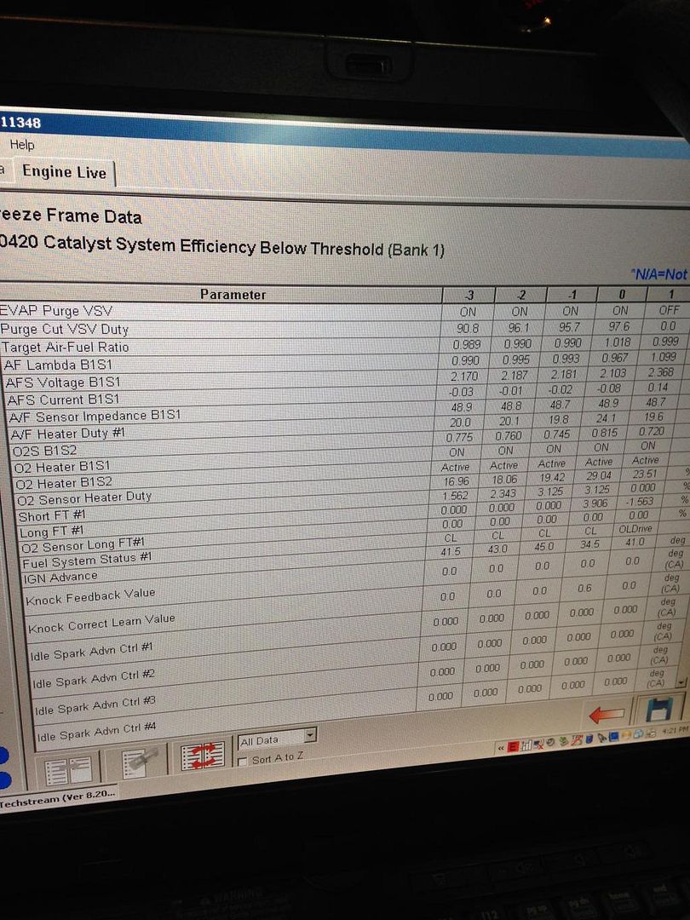Open the All Data dropdown
690x920 pixels.
click(310, 735)
